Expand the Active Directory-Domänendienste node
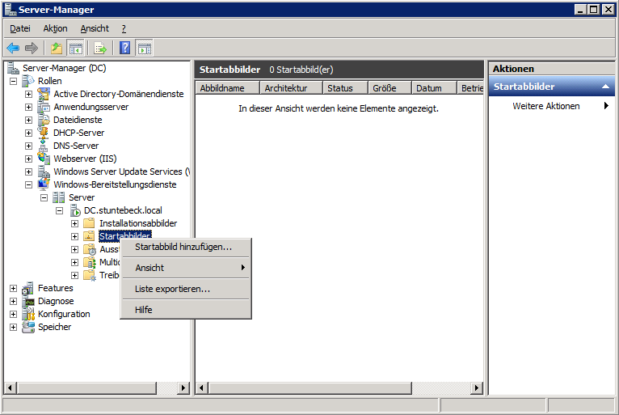Image resolution: width=619 pixels, height=415 pixels. [28, 94]
